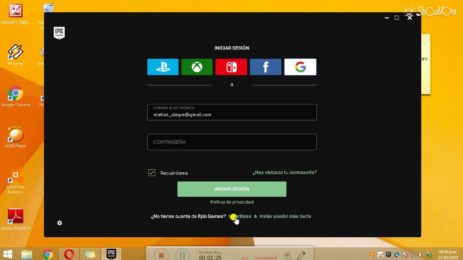Open Sticky Notes taskbar icon

click(90, 255)
